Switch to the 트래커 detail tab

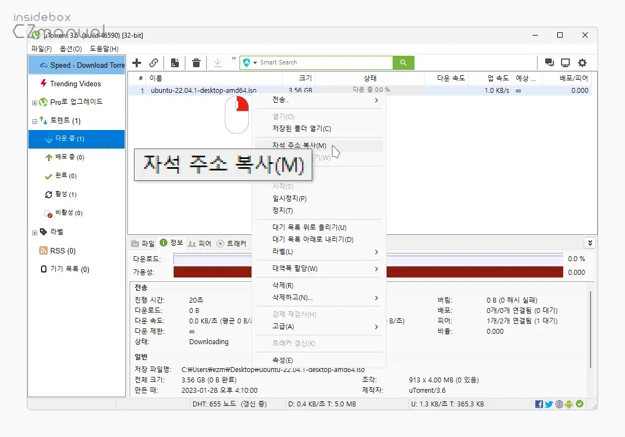pos(232,244)
